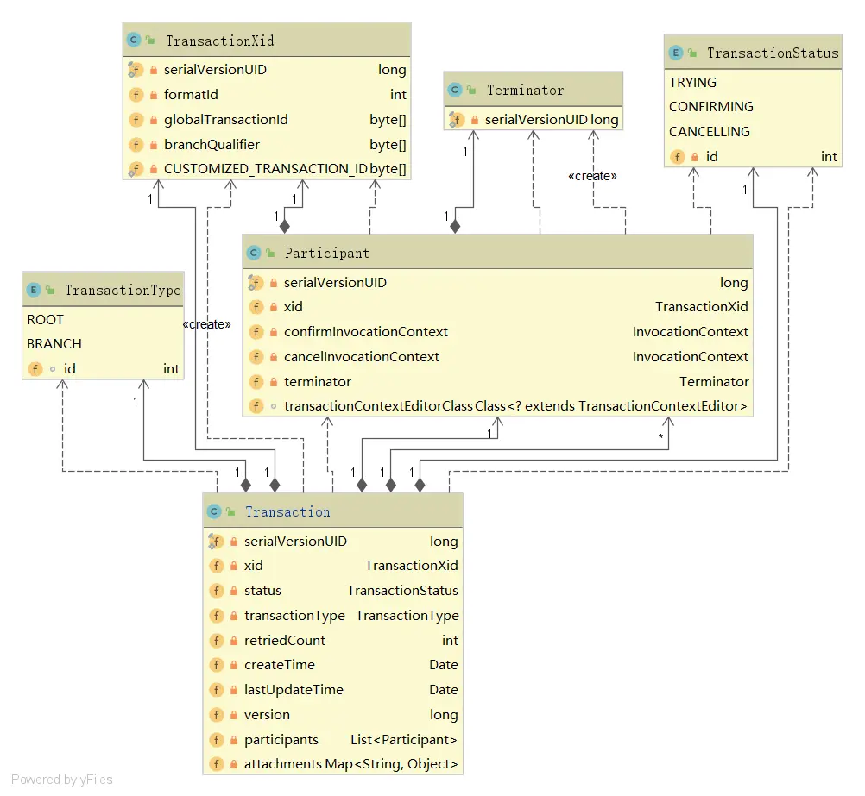Click the field icon beside attachments
The image size is (865, 796).
(x=216, y=764)
